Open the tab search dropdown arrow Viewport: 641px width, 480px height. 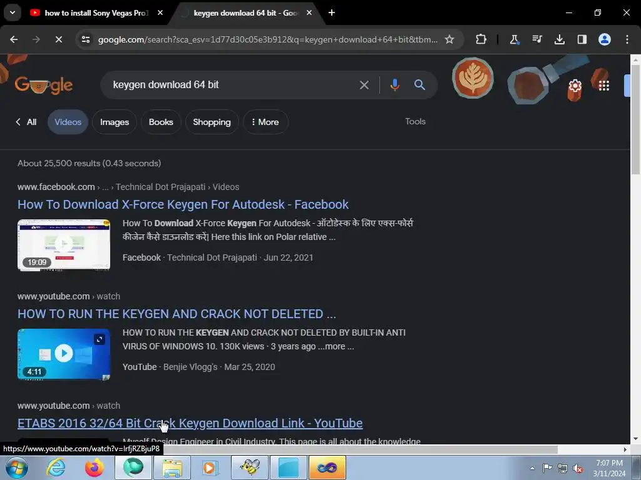pos(13,12)
